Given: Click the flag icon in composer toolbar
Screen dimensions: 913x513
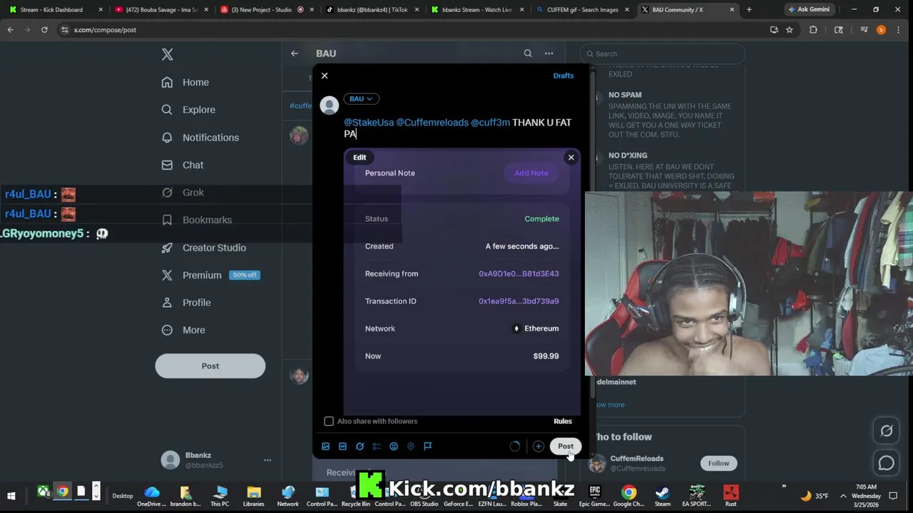Looking at the screenshot, I should pos(428,446).
